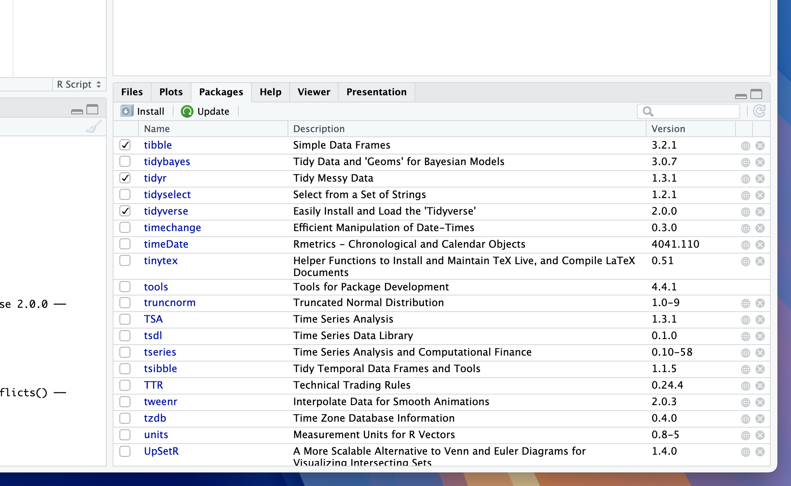This screenshot has height=486, width=791.
Task: Refresh the package list
Action: [x=759, y=111]
